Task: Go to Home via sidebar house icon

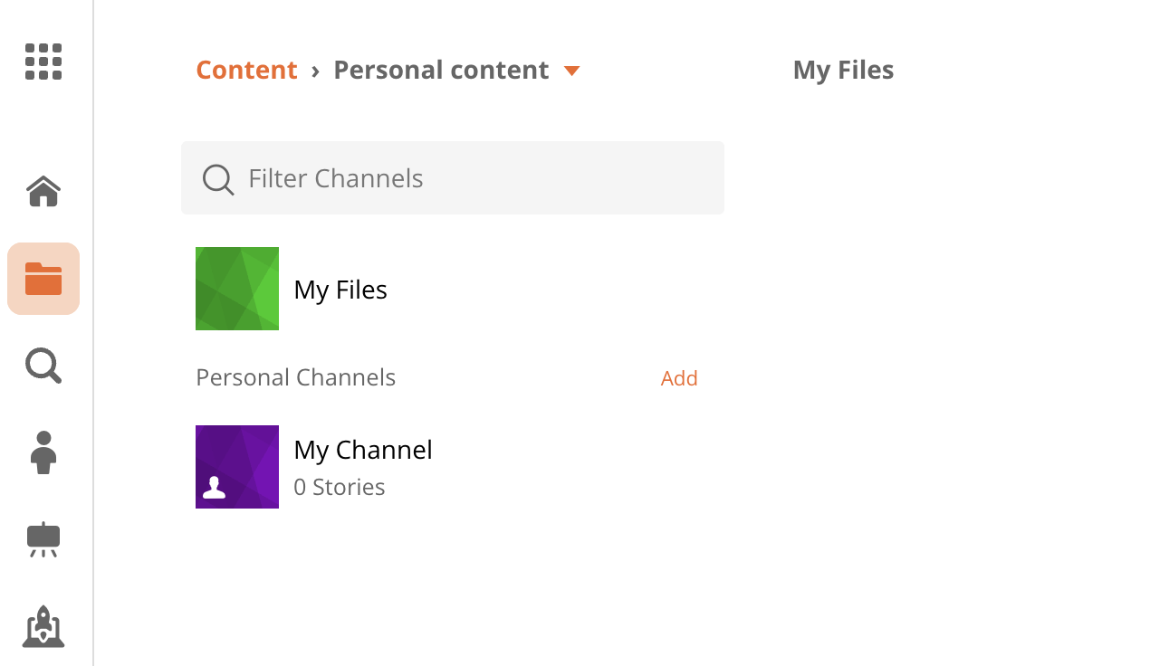Action: [43, 191]
